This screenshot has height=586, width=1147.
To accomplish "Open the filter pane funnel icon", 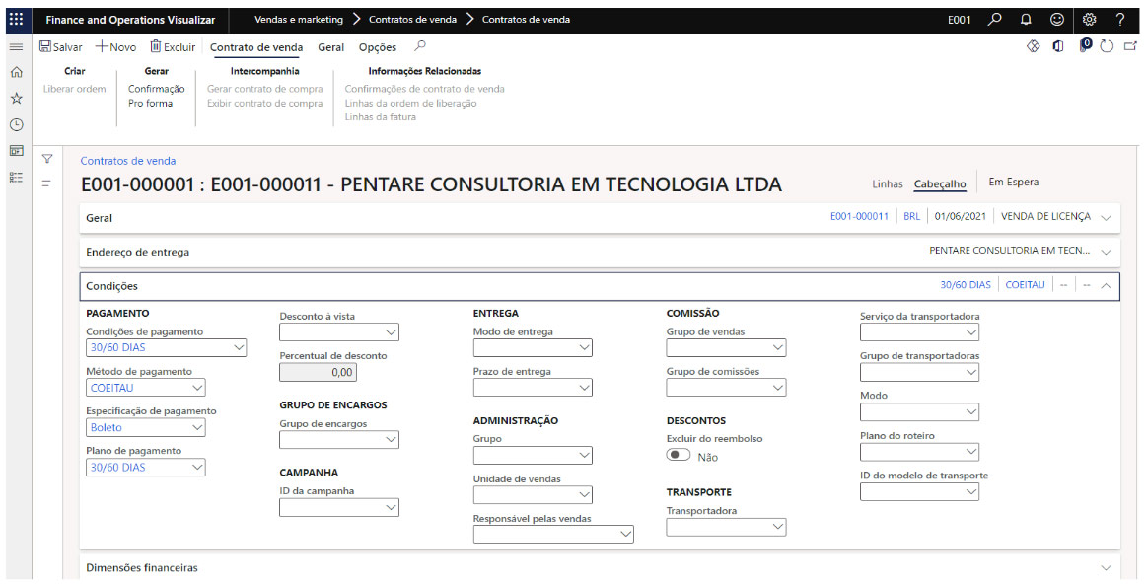I will coord(46,158).
